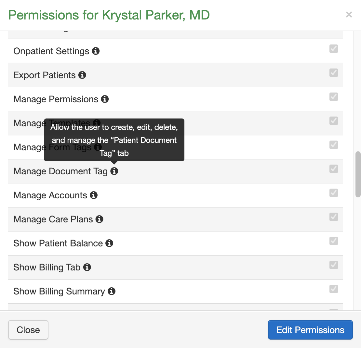Click info icon next to Manage Permissions
The image size is (361, 348).
coord(105,99)
